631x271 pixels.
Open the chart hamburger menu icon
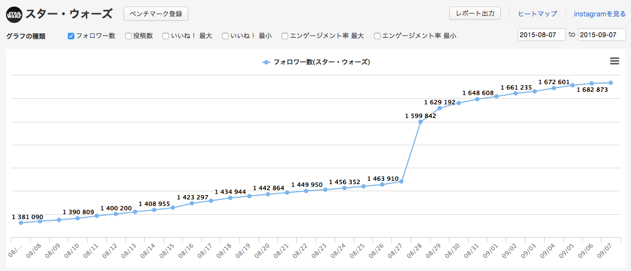pos(614,61)
